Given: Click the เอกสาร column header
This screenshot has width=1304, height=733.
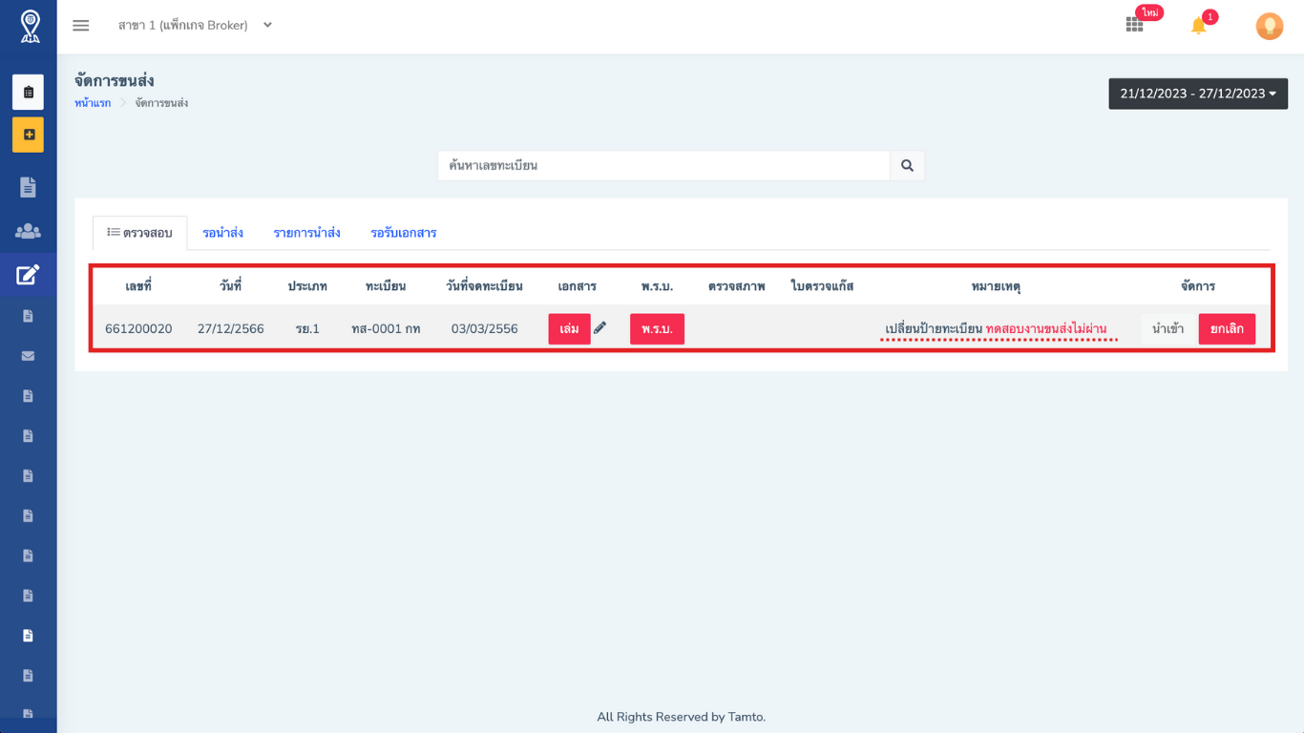Looking at the screenshot, I should [578, 286].
